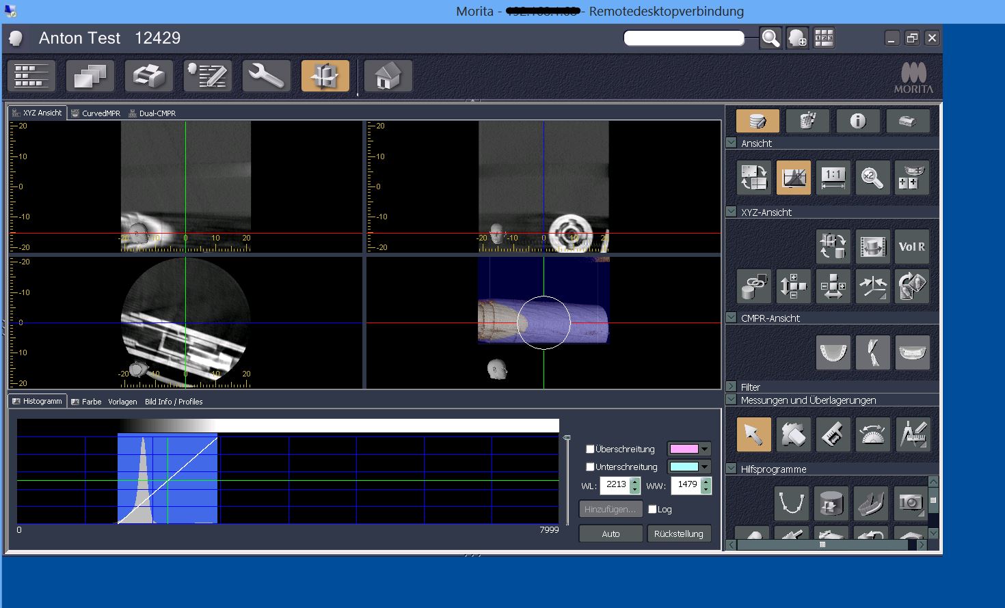This screenshot has height=608, width=1005.
Task: Click the WL value input field
Action: (x=615, y=485)
